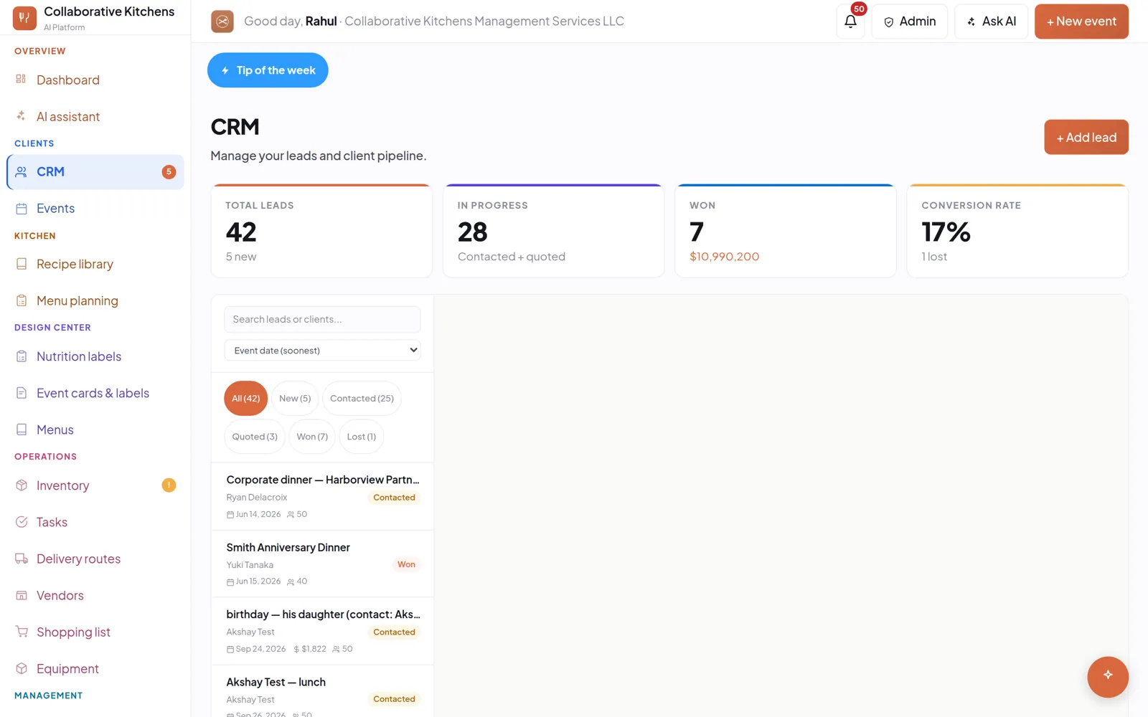Show Quoted (3) leads
Image resolution: width=1148 pixels, height=717 pixels.
click(x=255, y=436)
